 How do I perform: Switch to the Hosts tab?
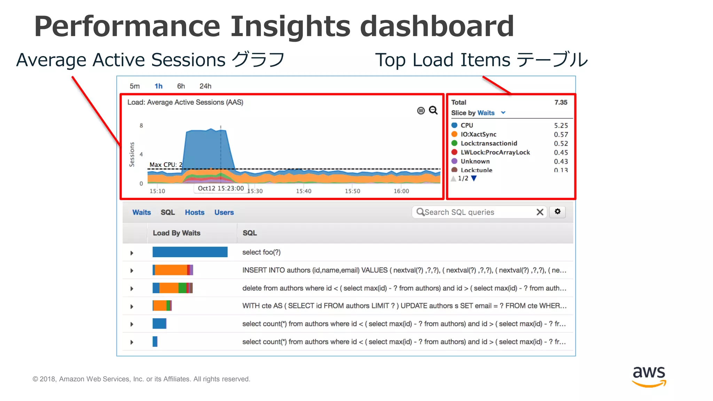pyautogui.click(x=194, y=212)
